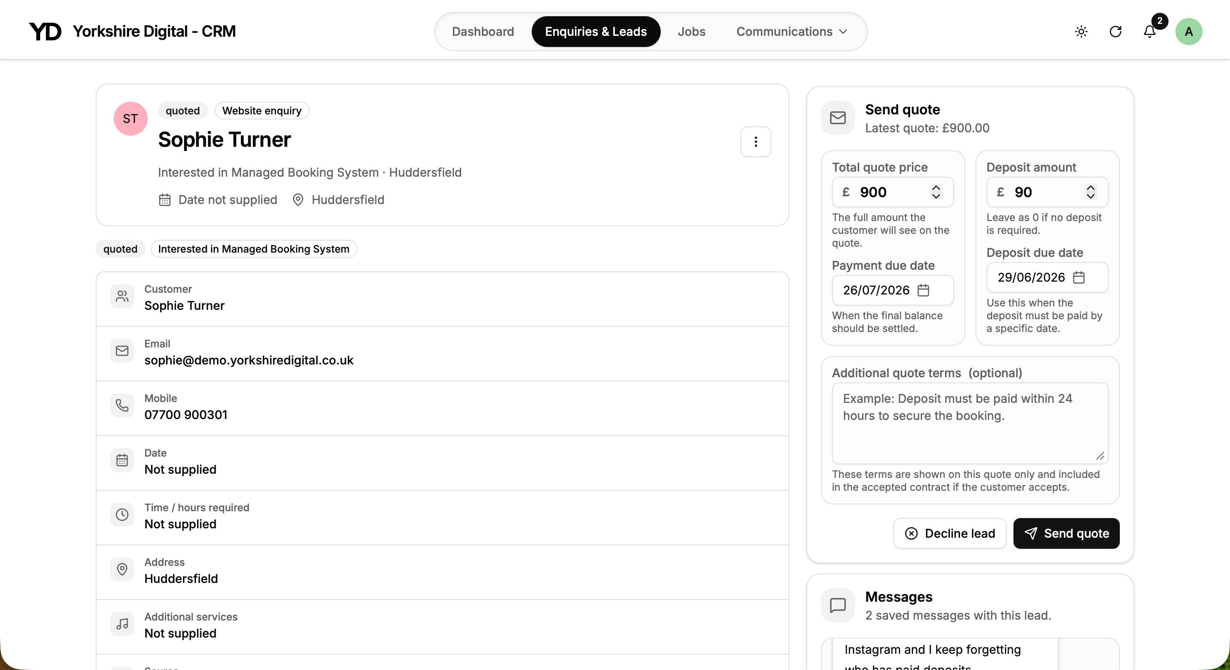1230x670 pixels.
Task: Adjust the Total quote price stepper arrows
Action: click(x=936, y=192)
